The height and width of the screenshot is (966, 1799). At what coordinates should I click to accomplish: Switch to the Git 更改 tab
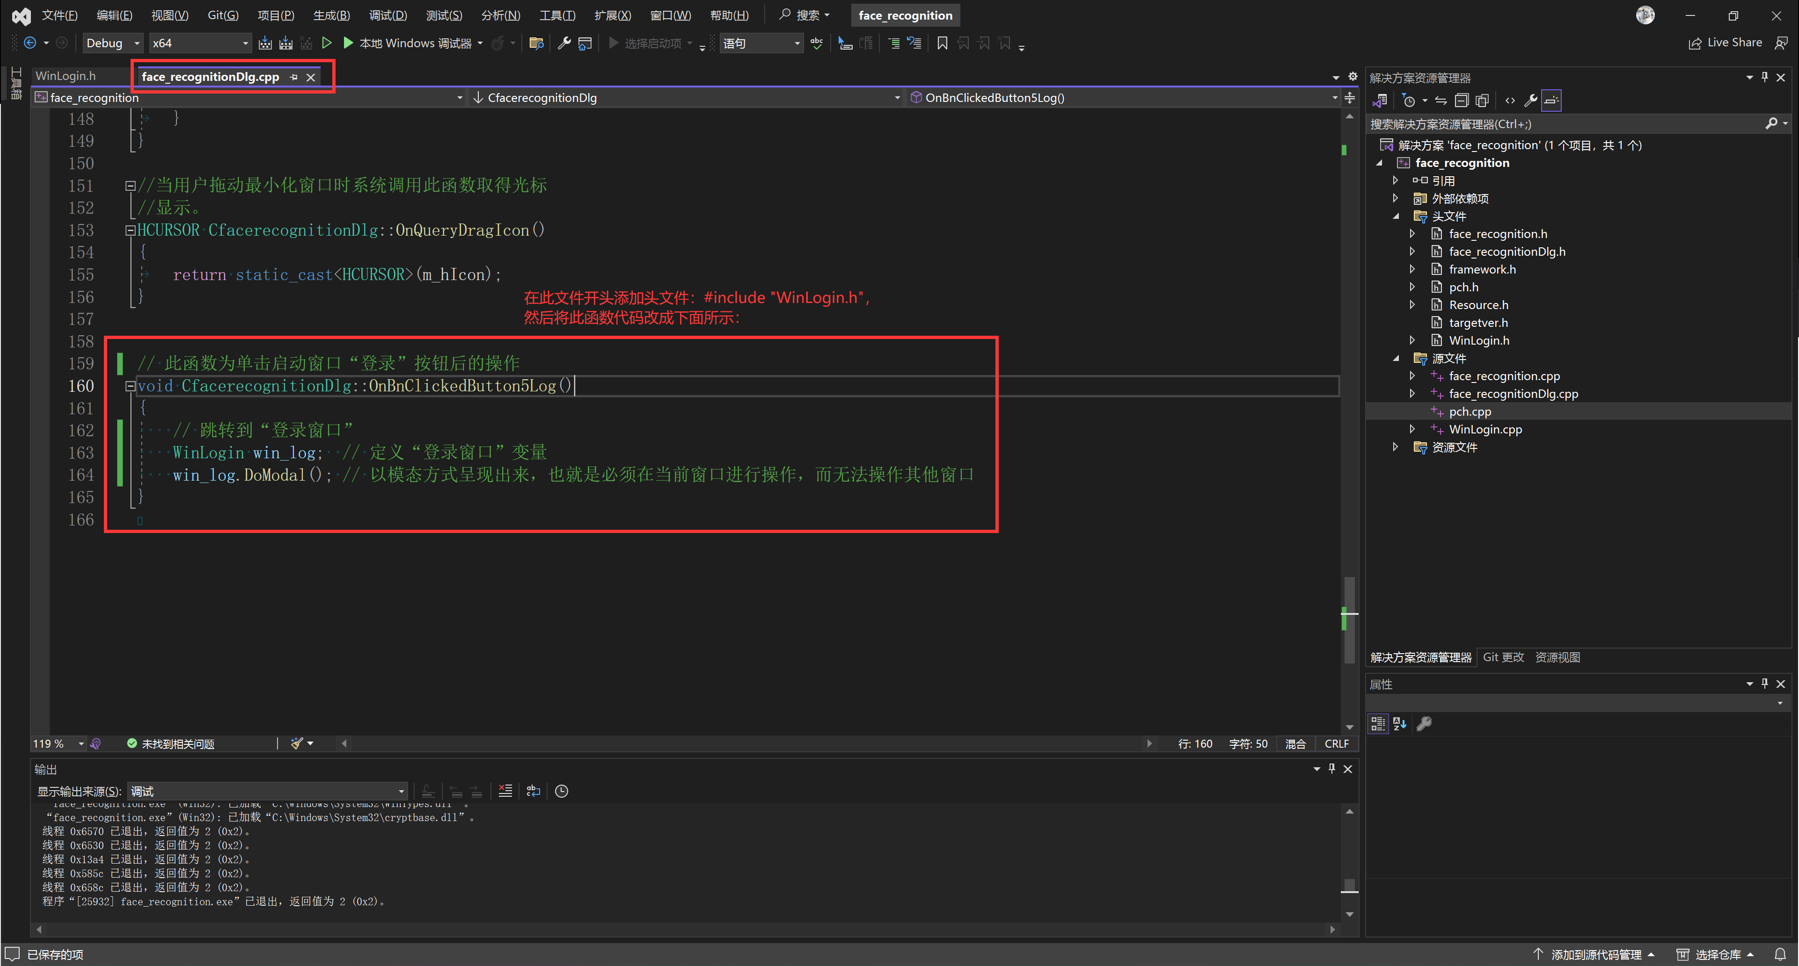[1503, 657]
